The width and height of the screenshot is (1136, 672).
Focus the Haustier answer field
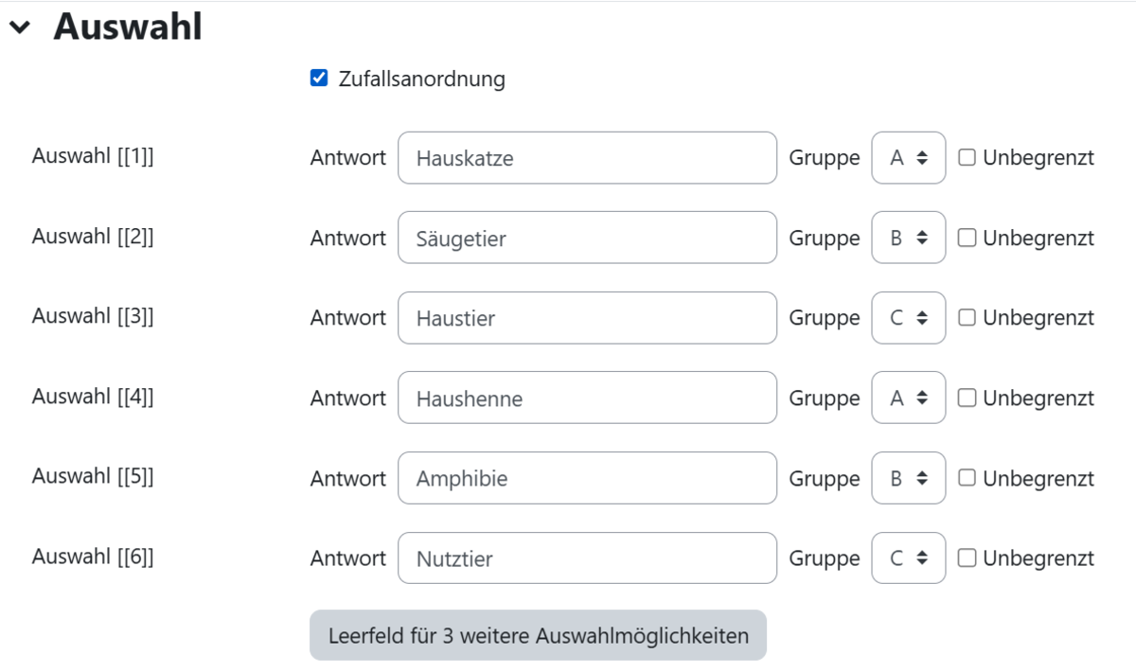pos(587,318)
